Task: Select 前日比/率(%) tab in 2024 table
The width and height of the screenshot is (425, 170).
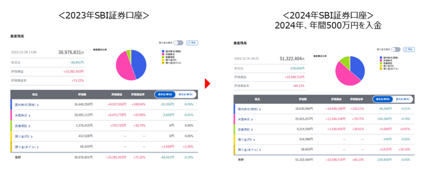Action: [382, 99]
